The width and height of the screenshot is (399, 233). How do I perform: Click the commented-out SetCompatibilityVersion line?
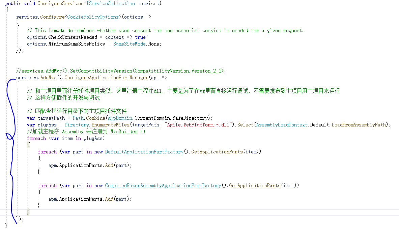121,71
